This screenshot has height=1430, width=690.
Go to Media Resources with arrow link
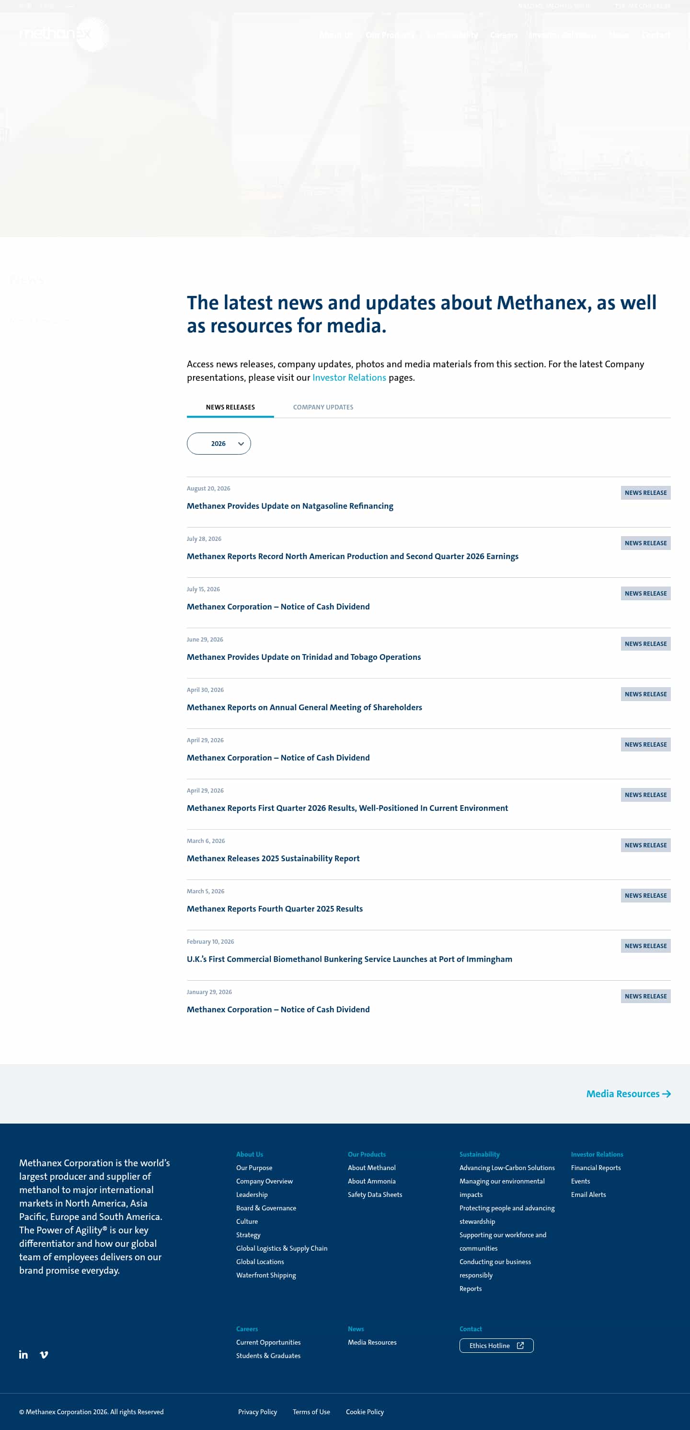point(629,1093)
